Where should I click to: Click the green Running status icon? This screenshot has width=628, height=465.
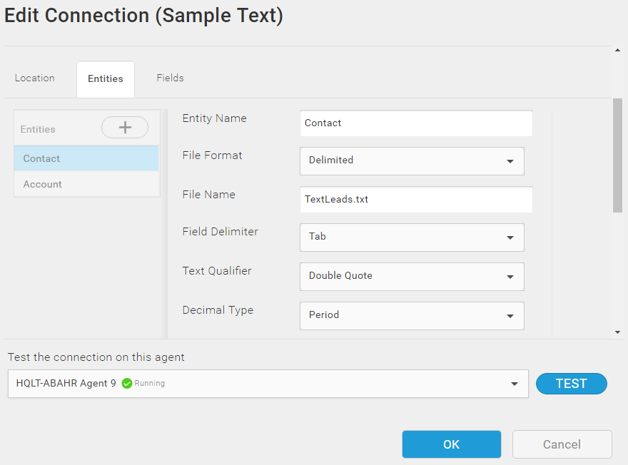[x=127, y=384]
